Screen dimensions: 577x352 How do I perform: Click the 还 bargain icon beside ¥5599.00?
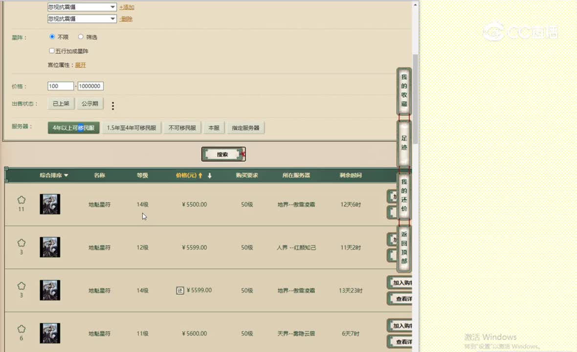coord(180,290)
